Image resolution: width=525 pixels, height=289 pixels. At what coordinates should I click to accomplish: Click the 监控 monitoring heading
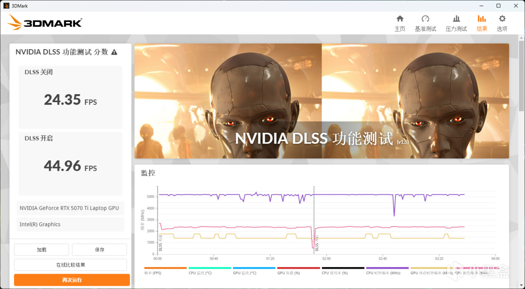tap(148, 173)
